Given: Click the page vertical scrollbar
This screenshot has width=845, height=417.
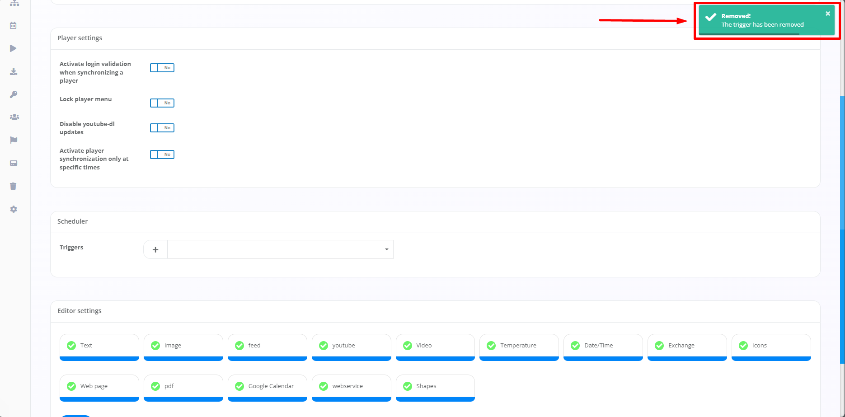Looking at the screenshot, I should [x=842, y=226].
